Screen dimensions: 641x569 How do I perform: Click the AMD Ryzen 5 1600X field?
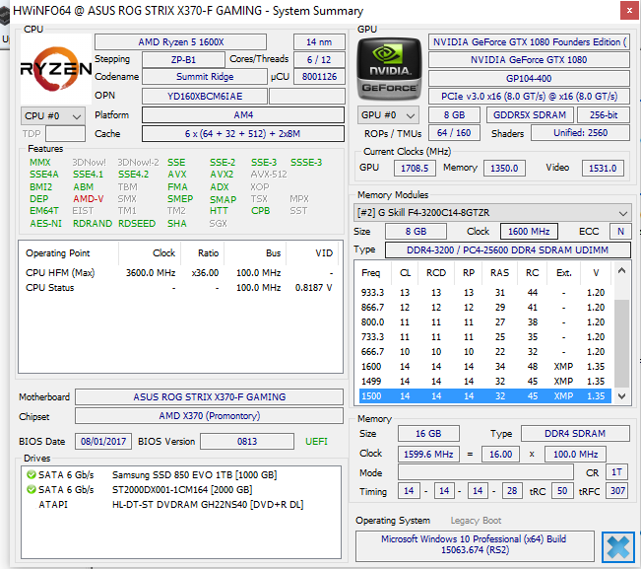click(181, 42)
